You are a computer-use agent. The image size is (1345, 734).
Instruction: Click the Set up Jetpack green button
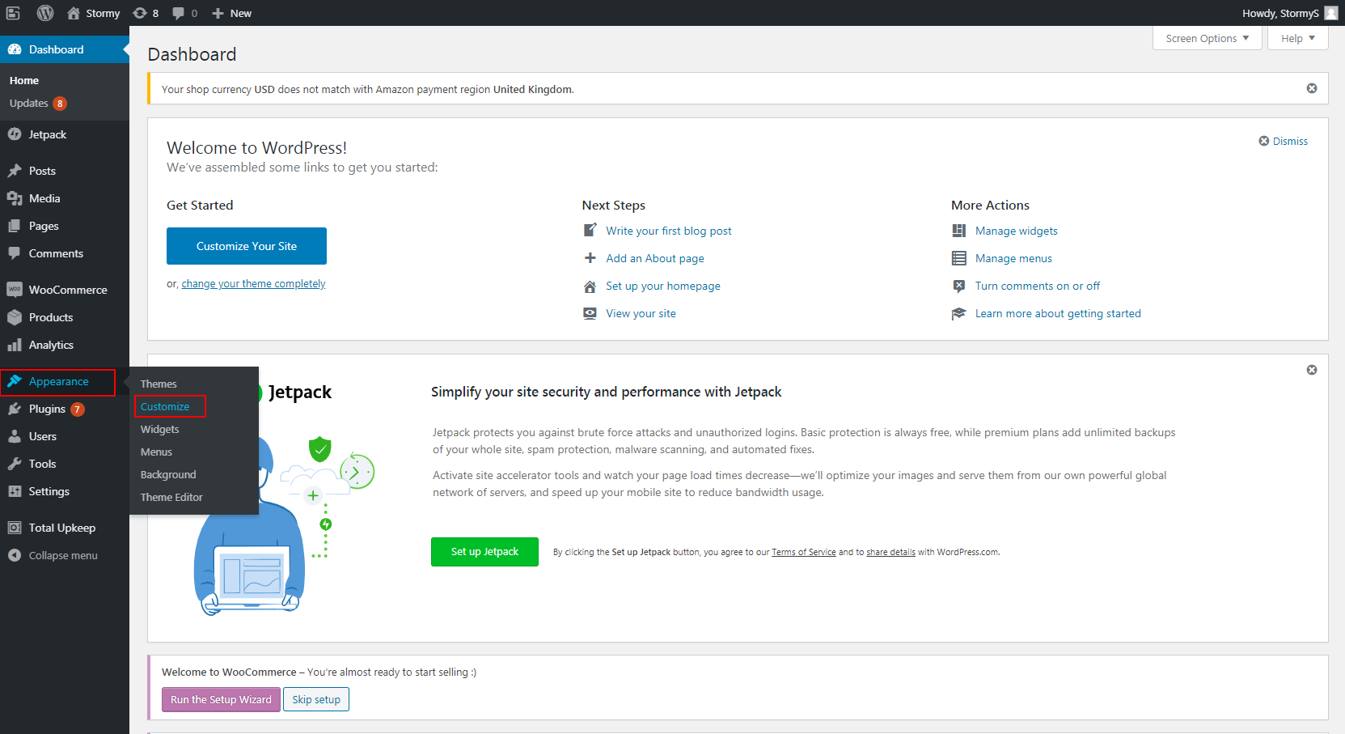484,552
